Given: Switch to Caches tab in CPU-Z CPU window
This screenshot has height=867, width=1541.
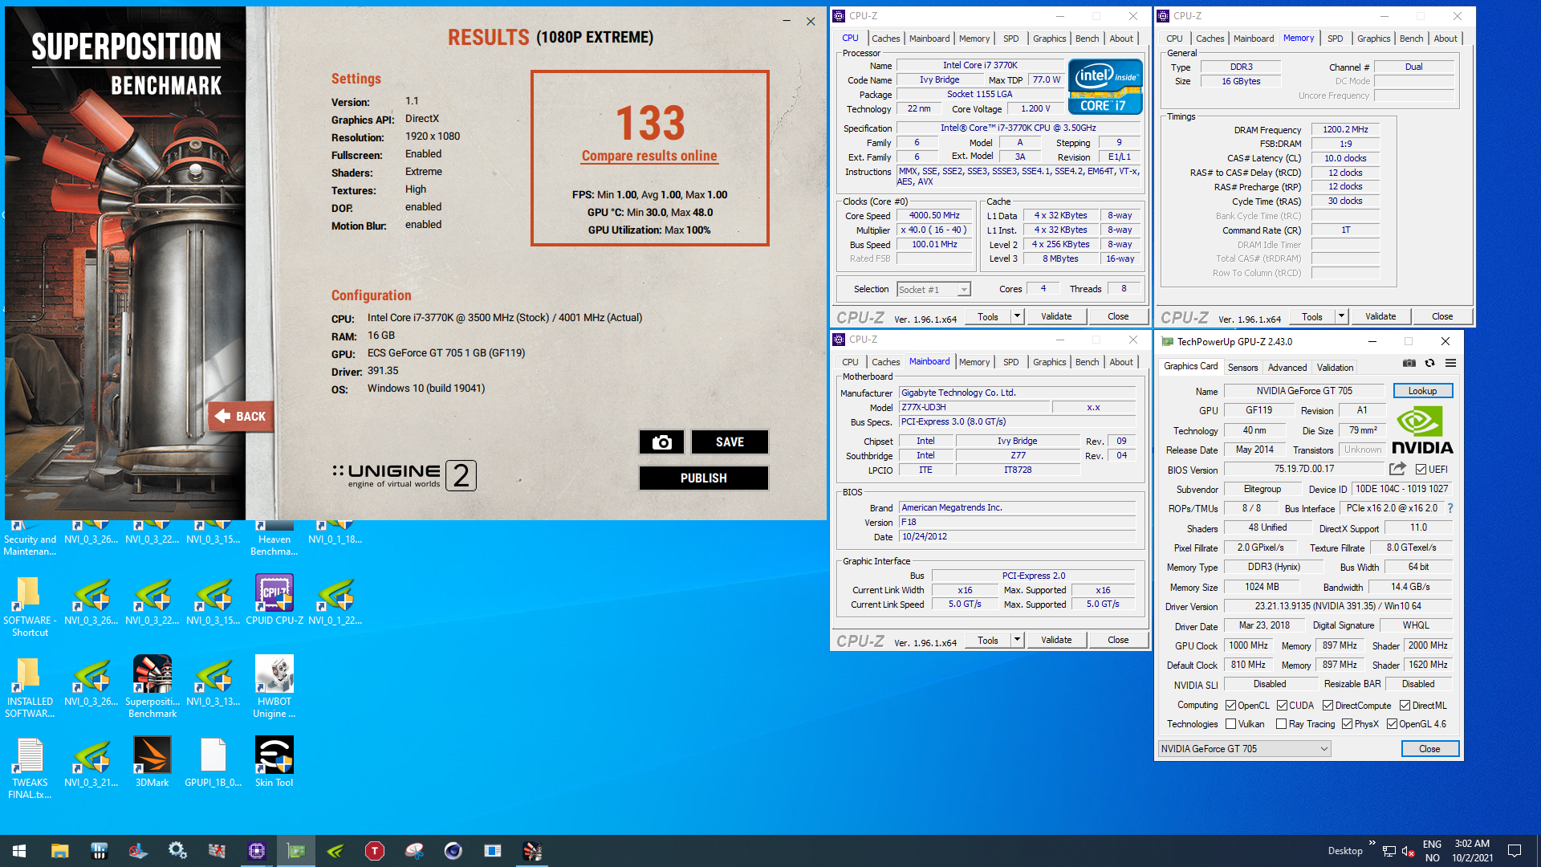Looking at the screenshot, I should pos(885,39).
